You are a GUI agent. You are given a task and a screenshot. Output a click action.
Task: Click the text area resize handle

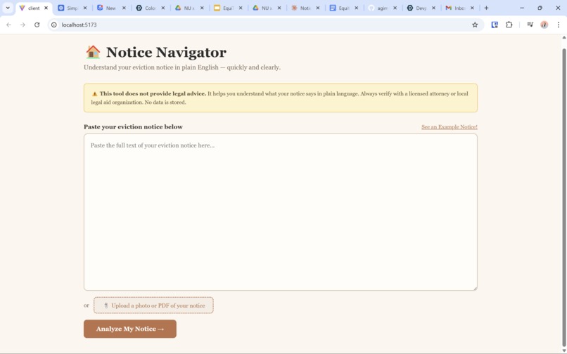pyautogui.click(x=475, y=288)
